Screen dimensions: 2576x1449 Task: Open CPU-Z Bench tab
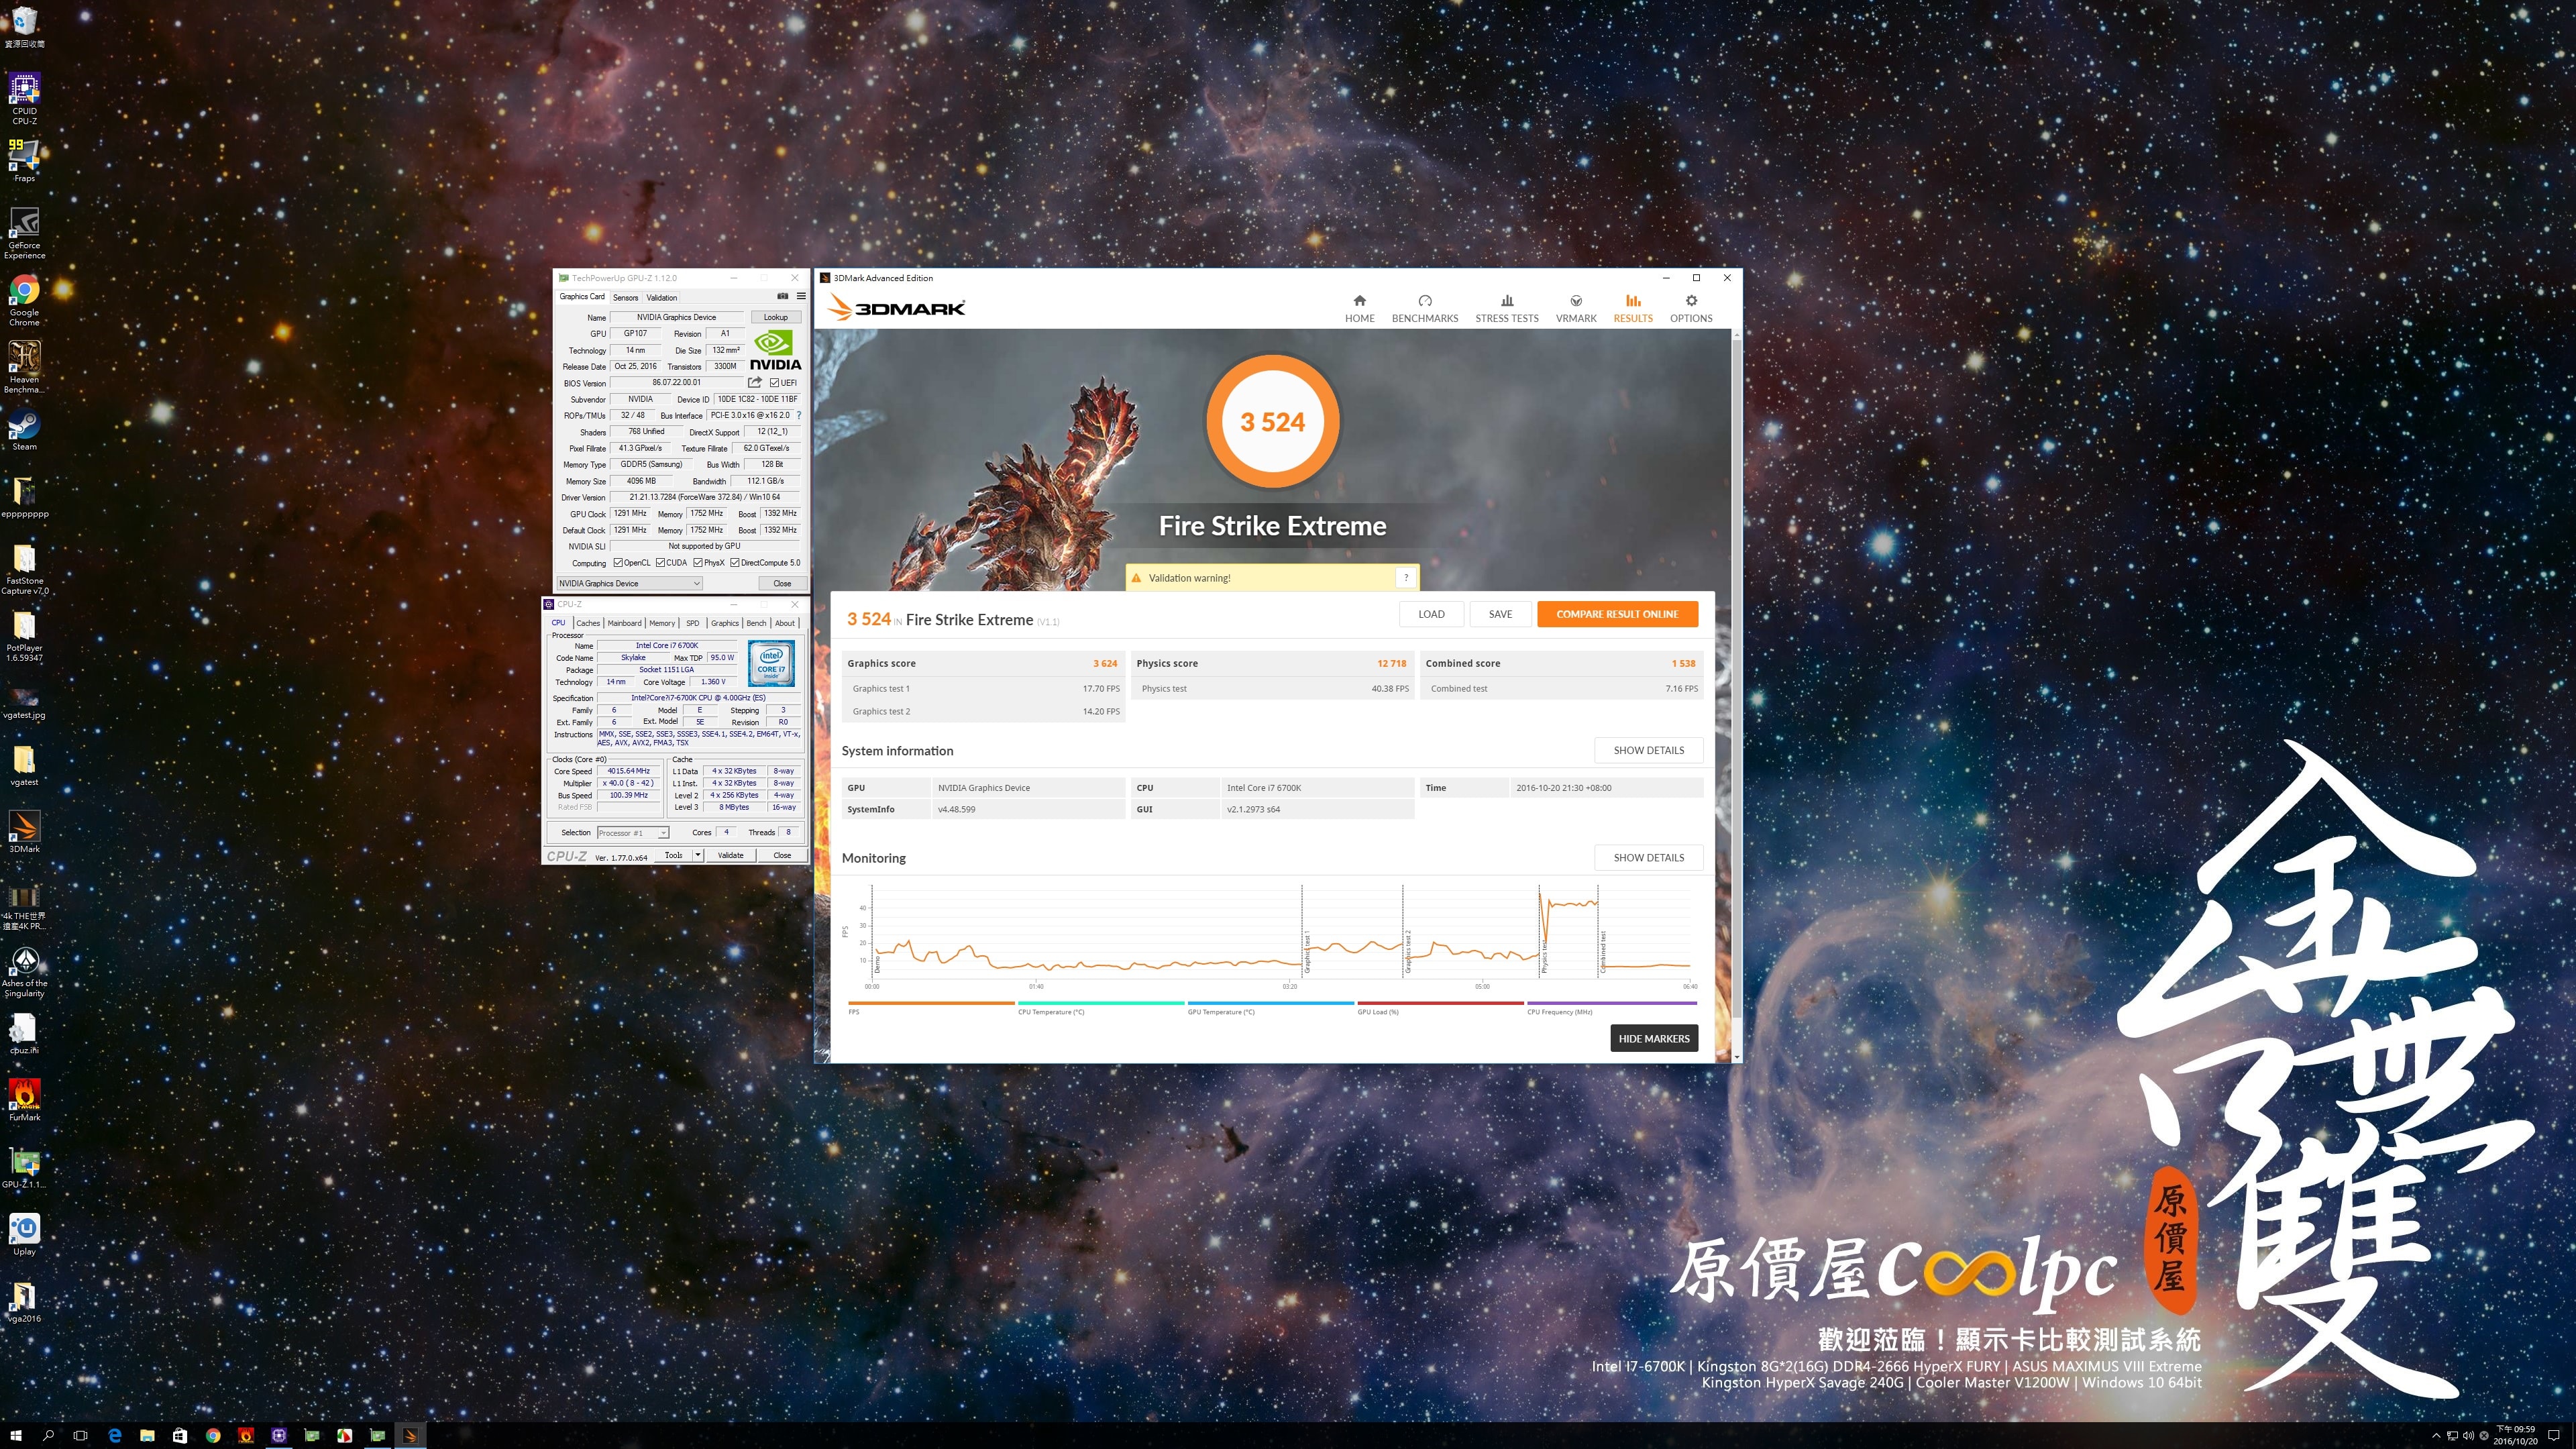(x=756, y=622)
